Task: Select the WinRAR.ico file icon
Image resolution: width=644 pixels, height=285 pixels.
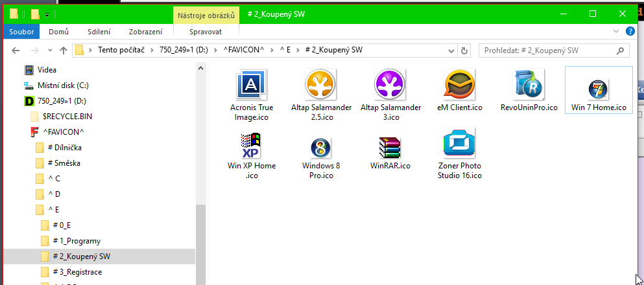Action: point(390,147)
